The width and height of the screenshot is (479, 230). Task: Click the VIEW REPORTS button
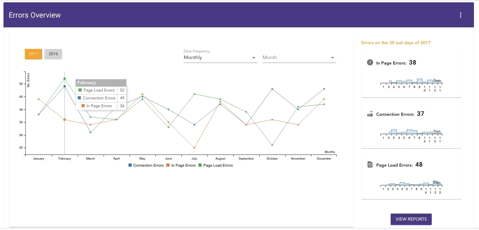coord(411,219)
